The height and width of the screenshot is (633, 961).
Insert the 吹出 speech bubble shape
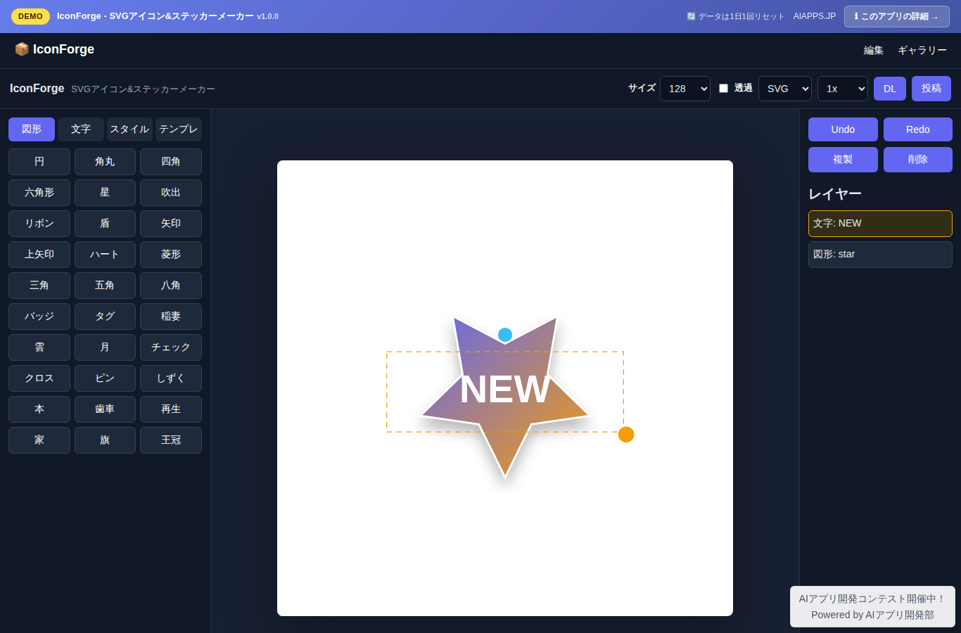(171, 193)
